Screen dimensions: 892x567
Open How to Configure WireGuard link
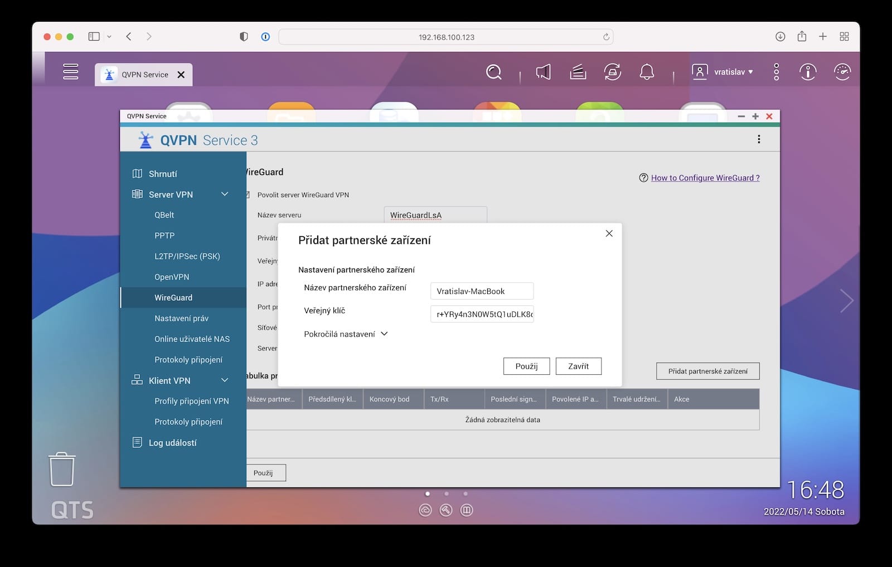pos(705,178)
